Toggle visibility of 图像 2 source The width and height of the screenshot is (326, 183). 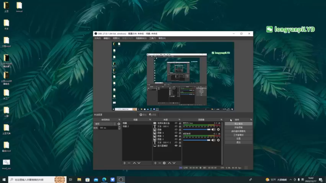(x=176, y=139)
